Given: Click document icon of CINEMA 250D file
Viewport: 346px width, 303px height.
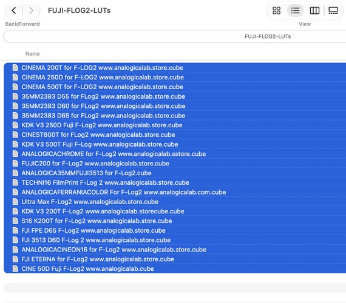Looking at the screenshot, I should point(15,78).
